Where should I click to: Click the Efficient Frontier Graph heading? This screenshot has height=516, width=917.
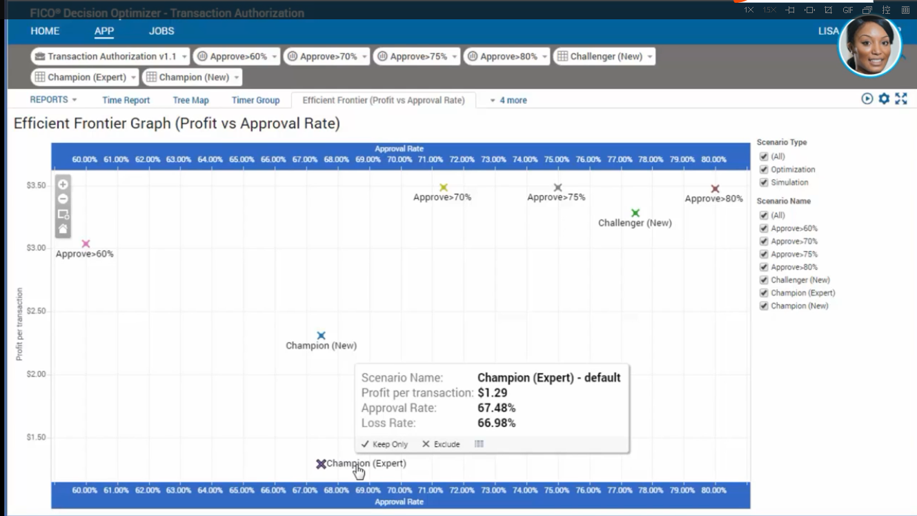(177, 124)
